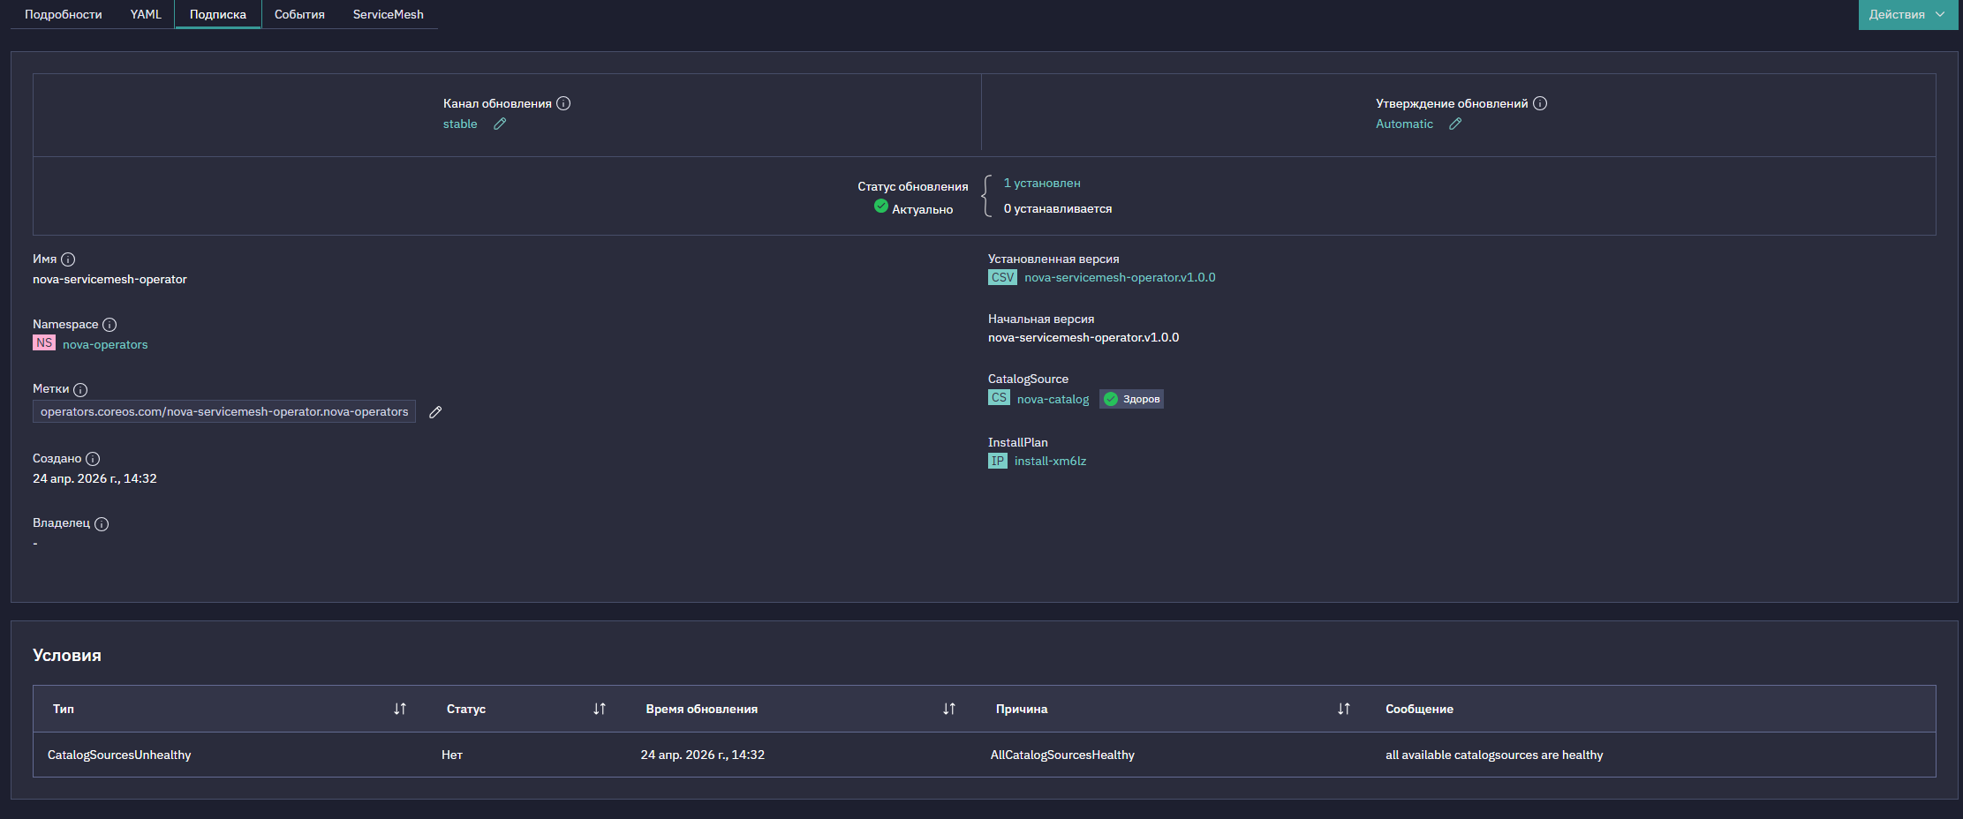Screen dimensions: 1963x819
Task: Show info icon next to Метки
Action: click(80, 389)
